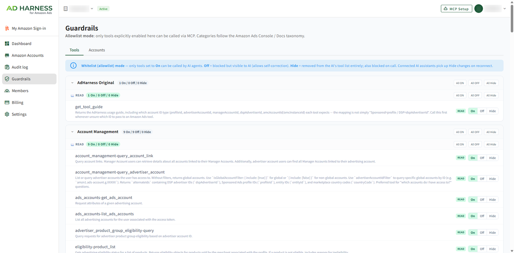Click the ads_accounts-list_ads_accounts tool name
Viewport: 514px width, 253px height.
point(105,214)
